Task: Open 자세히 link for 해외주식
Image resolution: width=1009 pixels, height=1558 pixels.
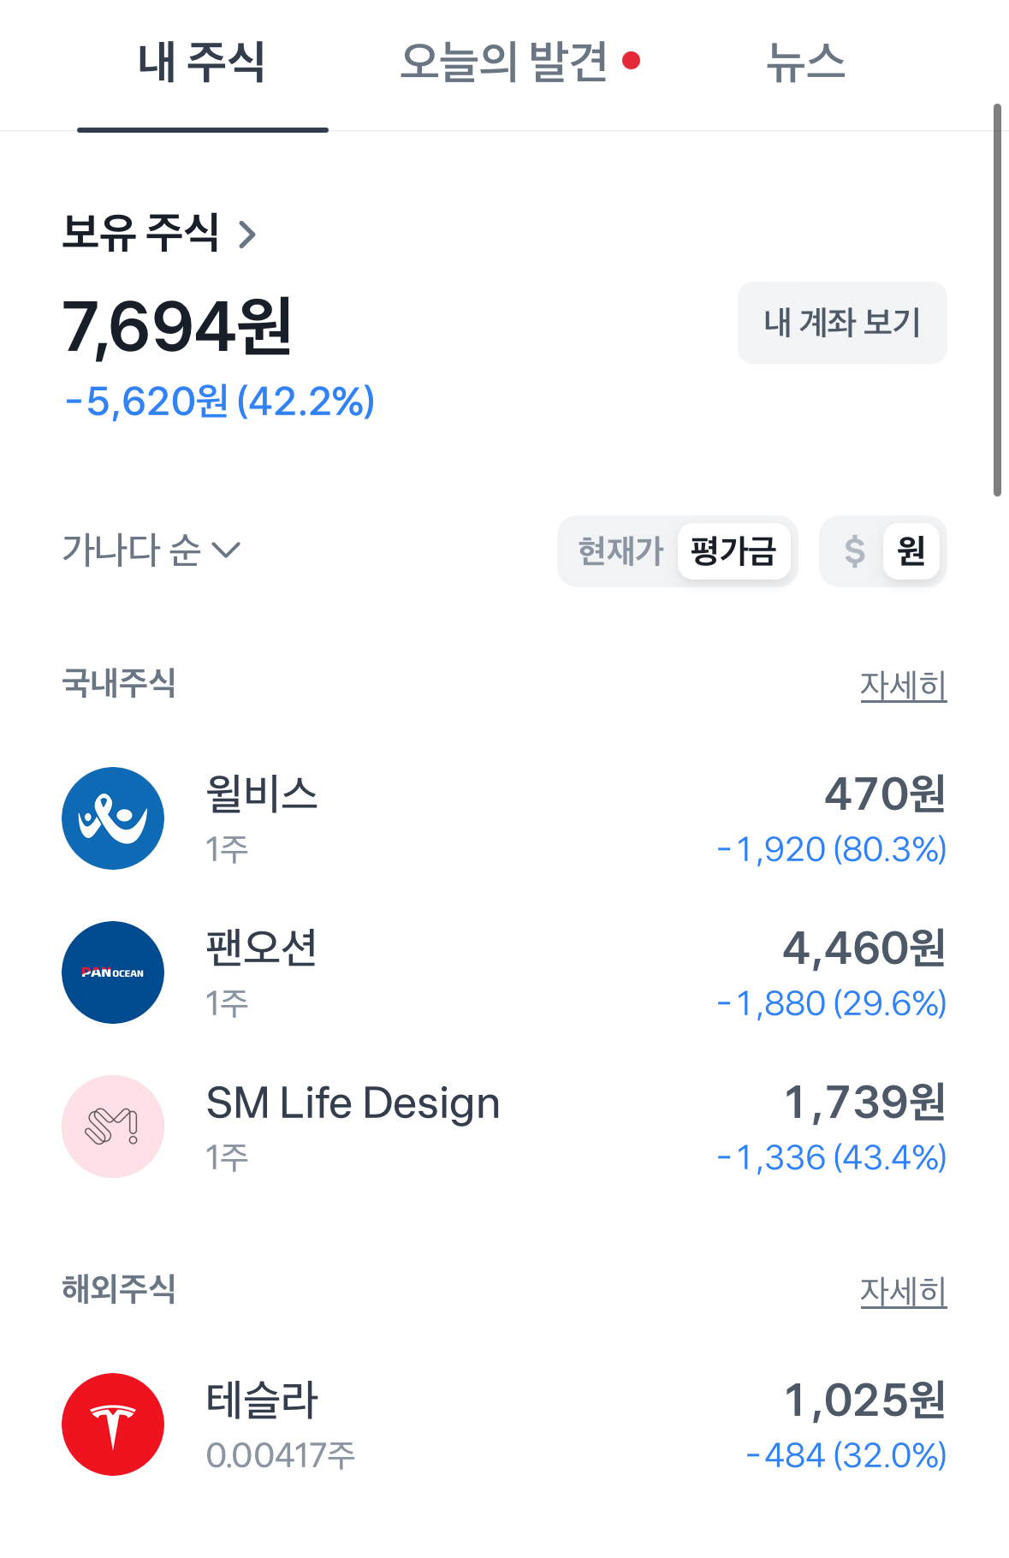Action: click(903, 1292)
